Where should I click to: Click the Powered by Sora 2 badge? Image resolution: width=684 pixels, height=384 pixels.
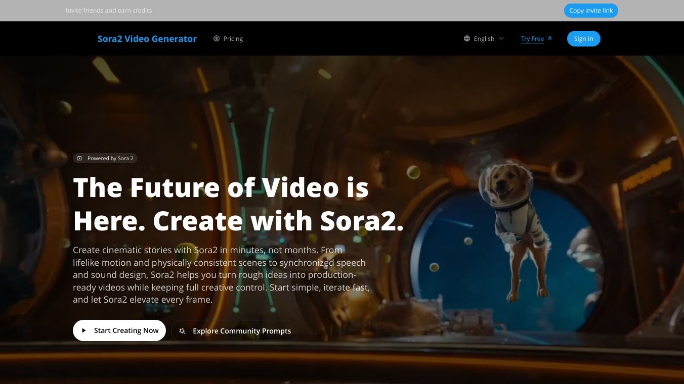click(x=105, y=158)
